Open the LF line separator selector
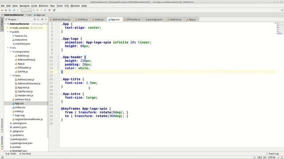 coord(265,157)
